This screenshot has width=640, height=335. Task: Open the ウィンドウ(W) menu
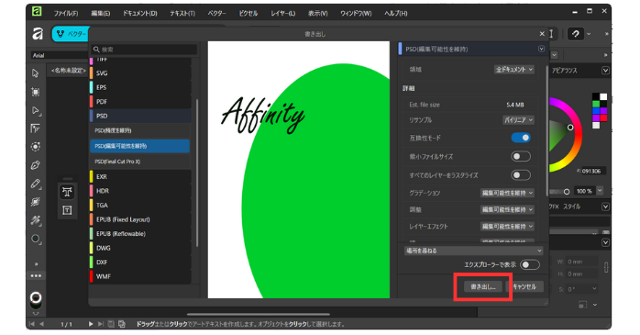tap(356, 13)
